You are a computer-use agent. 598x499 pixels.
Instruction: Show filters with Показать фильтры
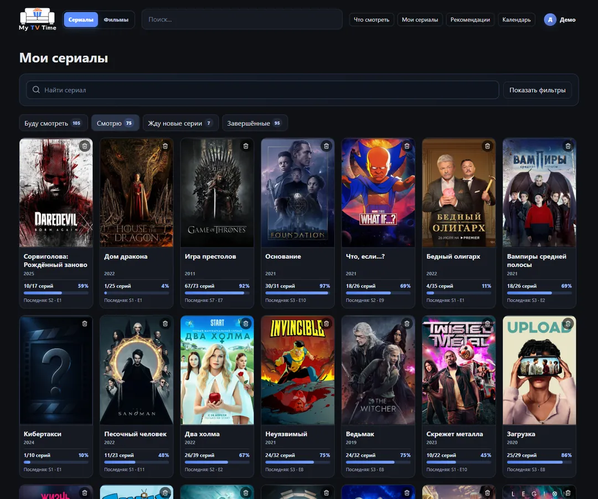point(537,90)
